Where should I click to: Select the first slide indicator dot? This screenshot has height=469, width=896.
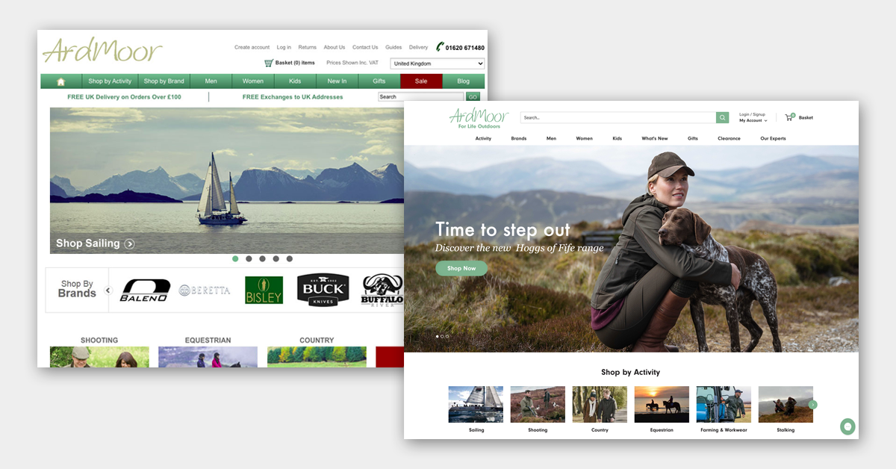coord(437,336)
